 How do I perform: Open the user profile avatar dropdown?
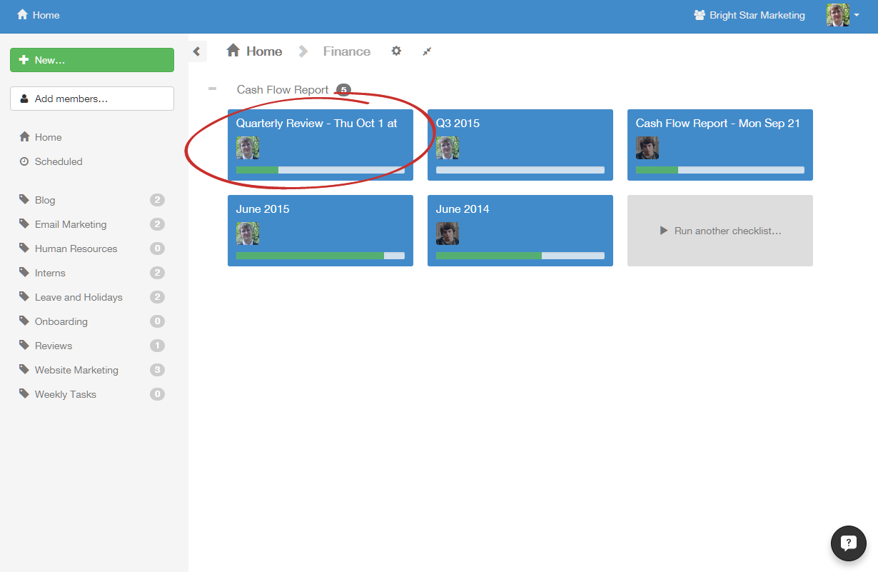(842, 15)
